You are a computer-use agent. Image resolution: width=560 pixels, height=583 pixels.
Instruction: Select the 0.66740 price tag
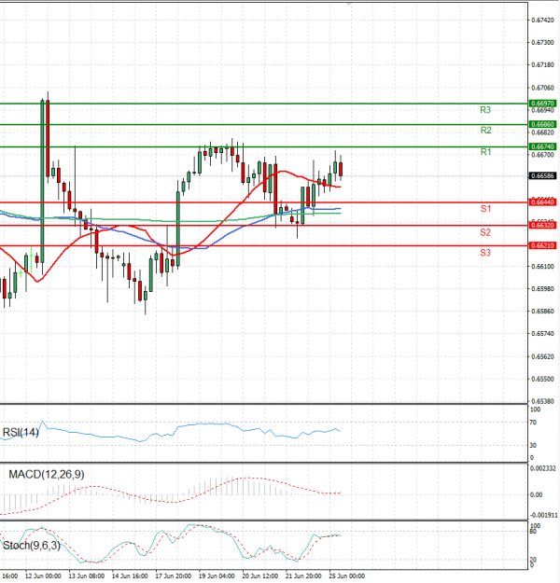coord(542,146)
